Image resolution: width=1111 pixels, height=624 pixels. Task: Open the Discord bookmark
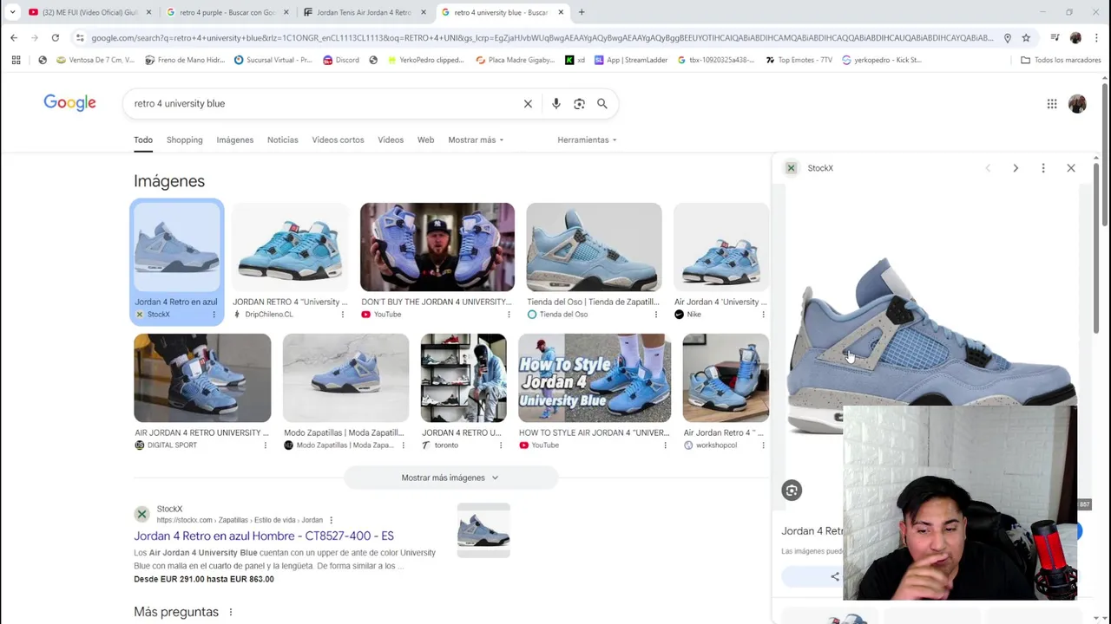pos(341,60)
